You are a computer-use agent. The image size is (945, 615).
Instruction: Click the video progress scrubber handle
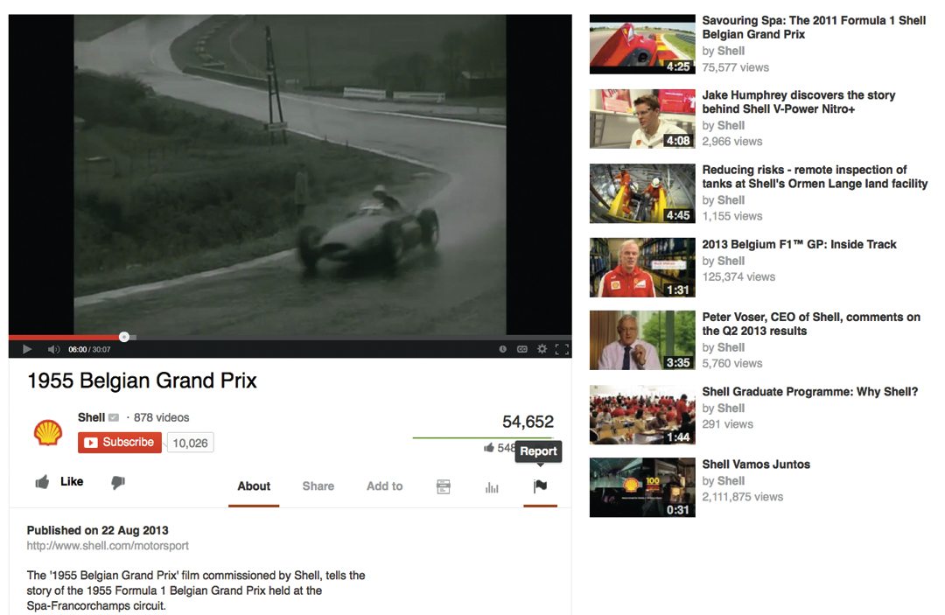[x=124, y=337]
